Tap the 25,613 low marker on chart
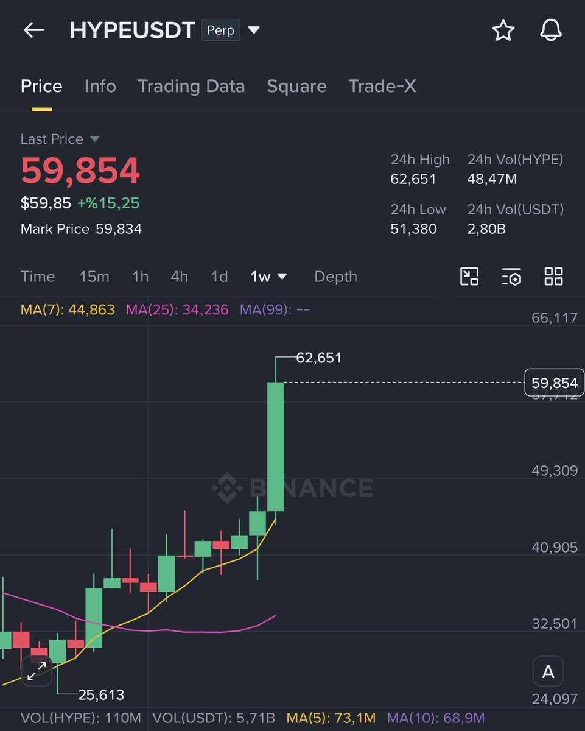585x731 pixels. tap(101, 694)
